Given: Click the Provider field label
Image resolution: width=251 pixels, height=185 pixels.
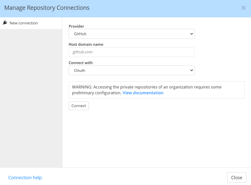Looking at the screenshot, I should pos(76,26).
